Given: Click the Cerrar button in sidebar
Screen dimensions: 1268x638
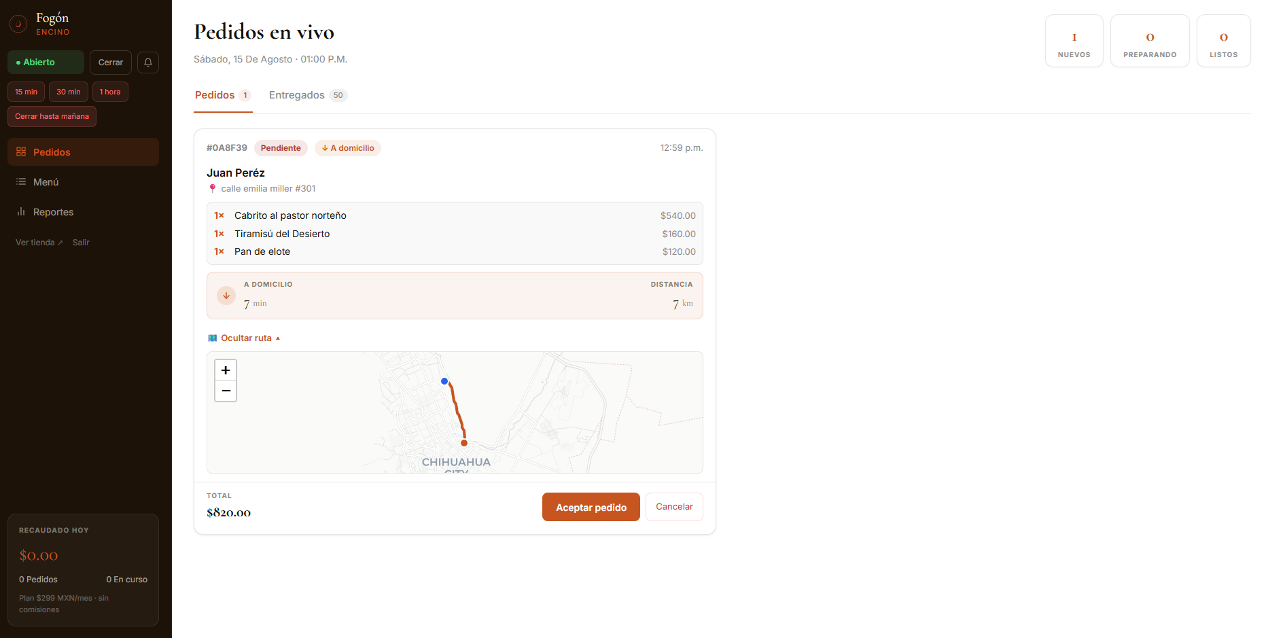Looking at the screenshot, I should pyautogui.click(x=111, y=63).
